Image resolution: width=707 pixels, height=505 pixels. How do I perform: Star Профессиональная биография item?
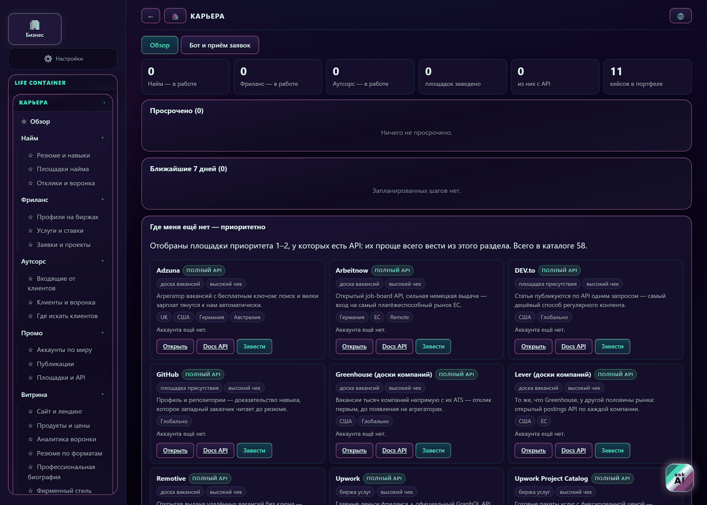[x=31, y=467]
